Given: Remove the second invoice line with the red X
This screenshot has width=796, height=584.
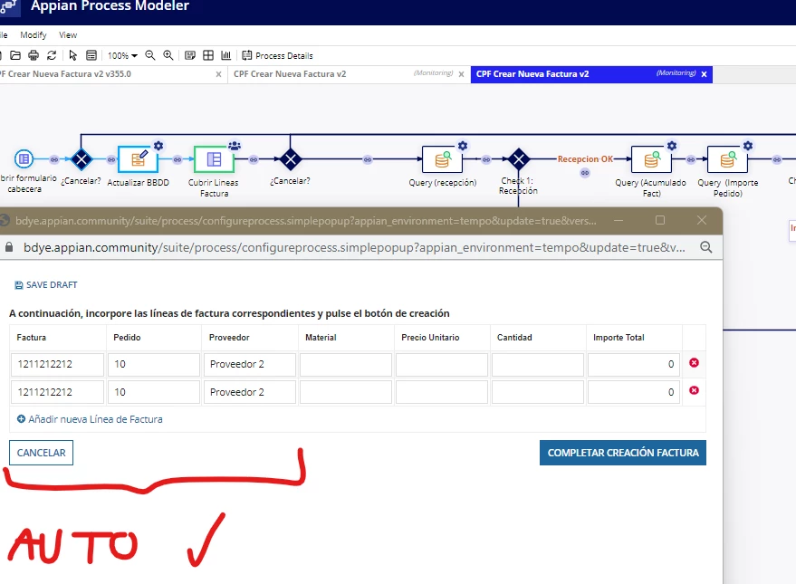Looking at the screenshot, I should [694, 390].
